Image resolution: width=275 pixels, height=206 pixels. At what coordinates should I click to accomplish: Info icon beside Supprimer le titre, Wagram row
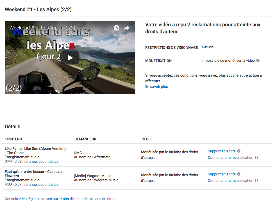click(239, 174)
